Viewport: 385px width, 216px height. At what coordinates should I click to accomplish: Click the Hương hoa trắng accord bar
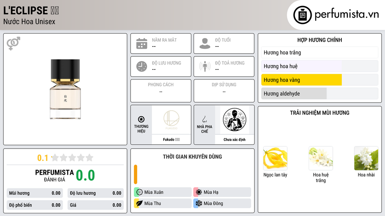pos(320,52)
